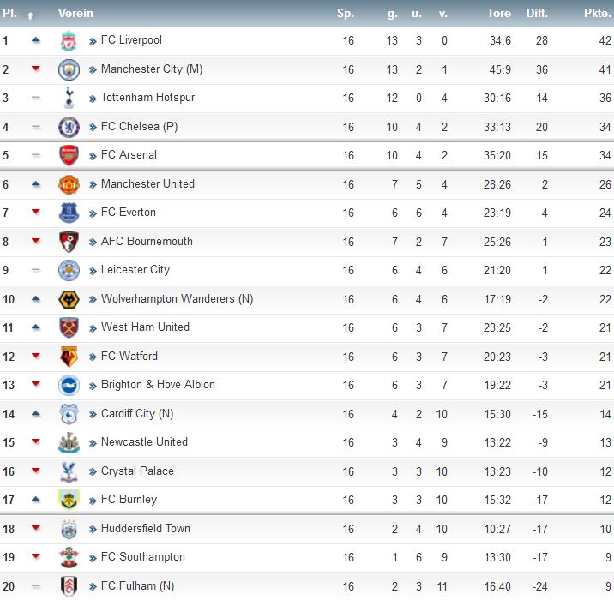Screen dimensions: 614x600
Task: Click the Verein column header
Action: [75, 14]
